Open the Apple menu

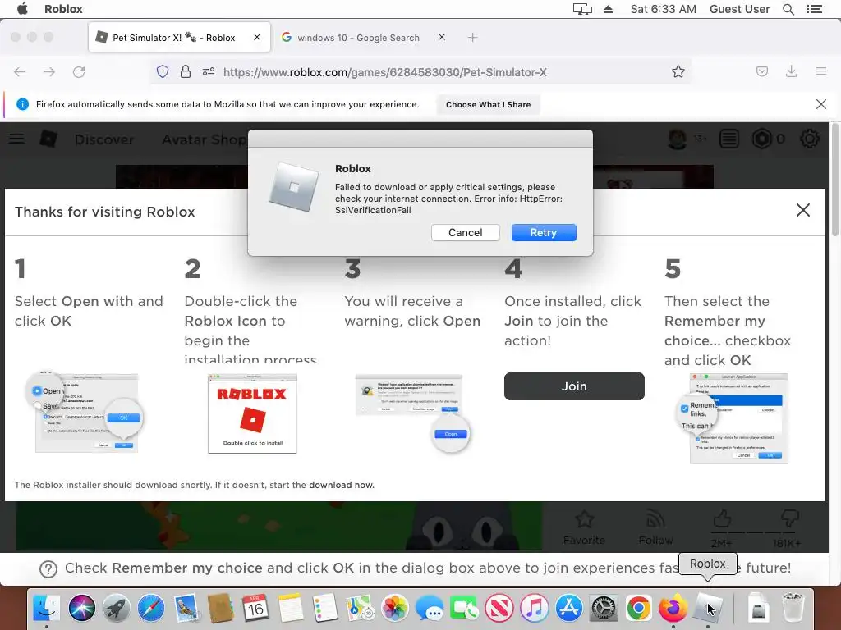(22, 8)
